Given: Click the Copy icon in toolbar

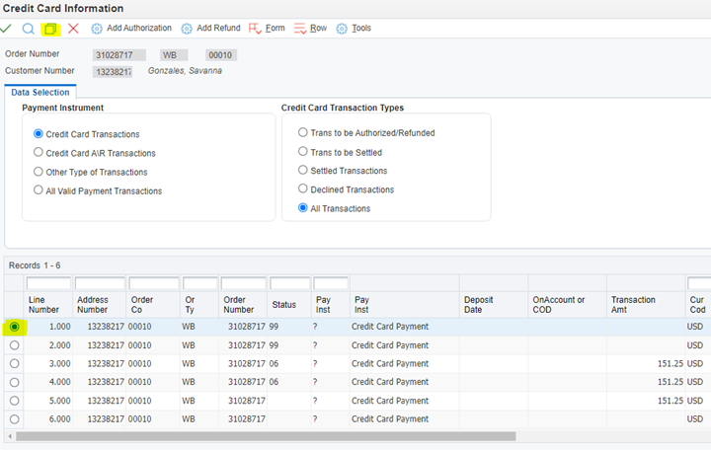Looking at the screenshot, I should point(50,29).
